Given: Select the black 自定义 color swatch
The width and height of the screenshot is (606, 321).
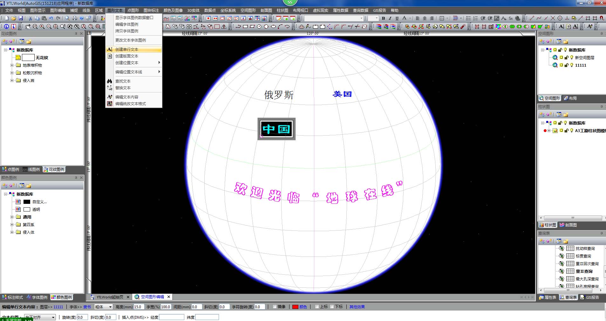Looking at the screenshot, I should click(x=27, y=202).
